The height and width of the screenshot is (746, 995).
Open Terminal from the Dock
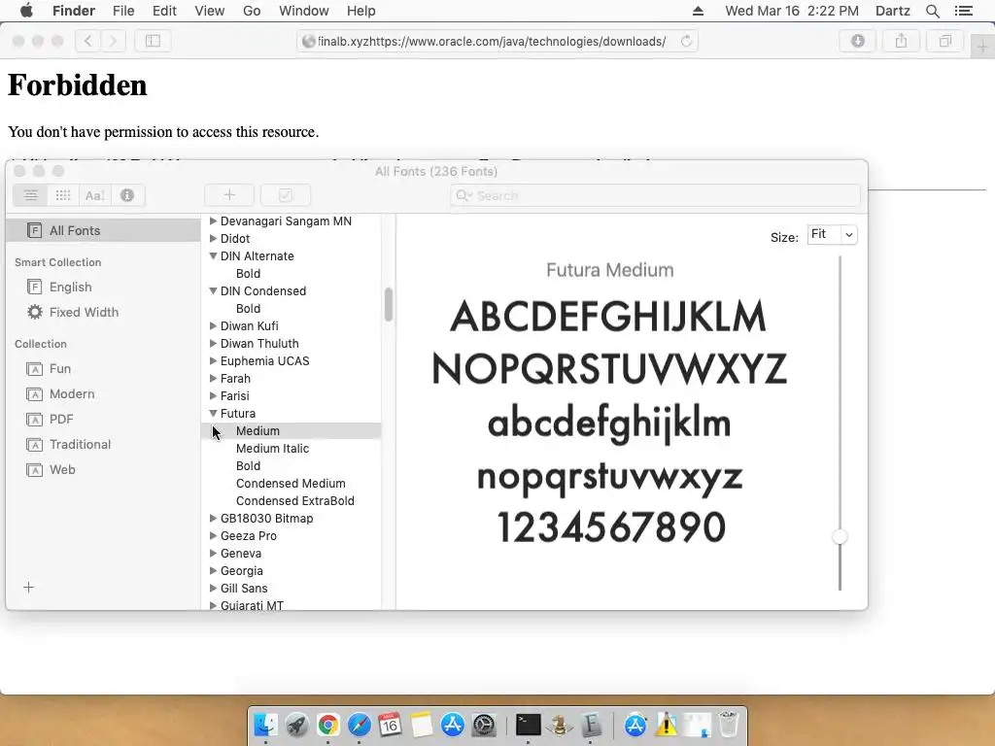[x=528, y=725]
